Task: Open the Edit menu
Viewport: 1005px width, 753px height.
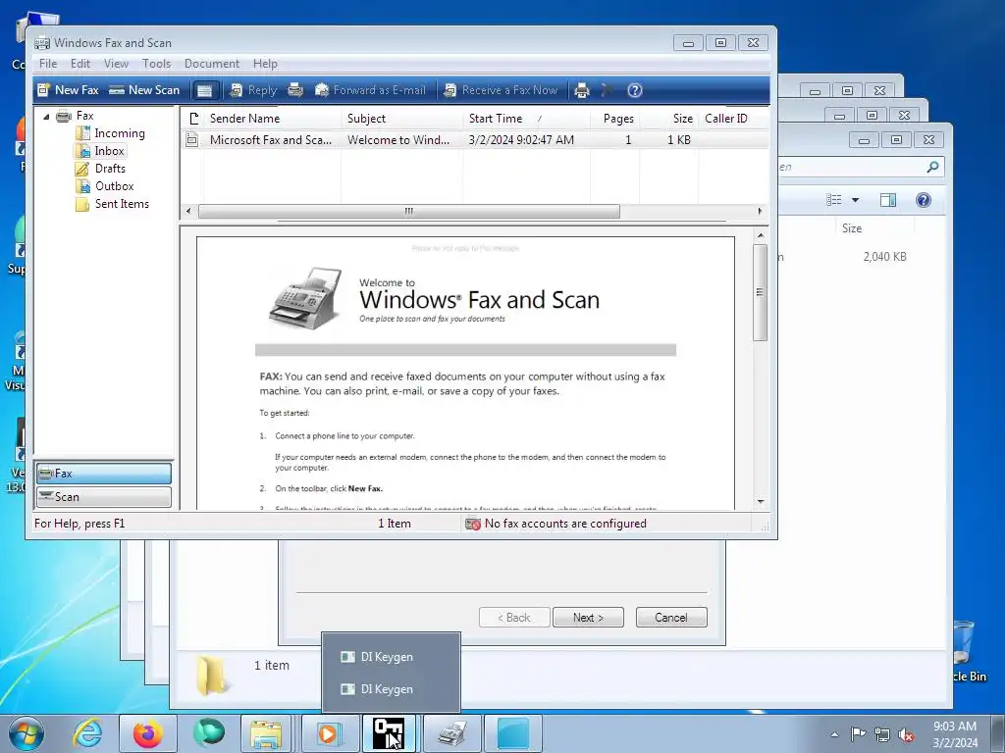Action: [80, 64]
